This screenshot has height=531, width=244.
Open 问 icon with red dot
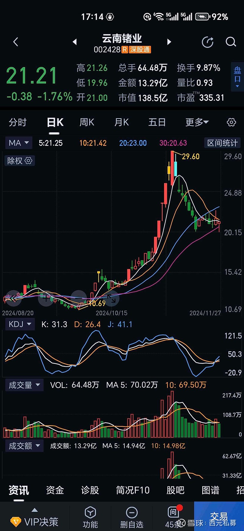[x=173, y=512]
